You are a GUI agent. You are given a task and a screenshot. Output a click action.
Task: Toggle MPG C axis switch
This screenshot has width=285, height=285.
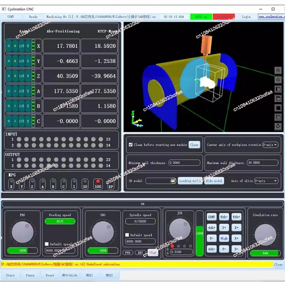64,184
